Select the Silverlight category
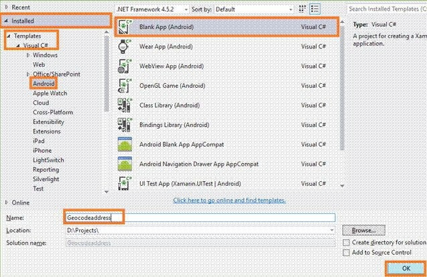 [x=46, y=179]
